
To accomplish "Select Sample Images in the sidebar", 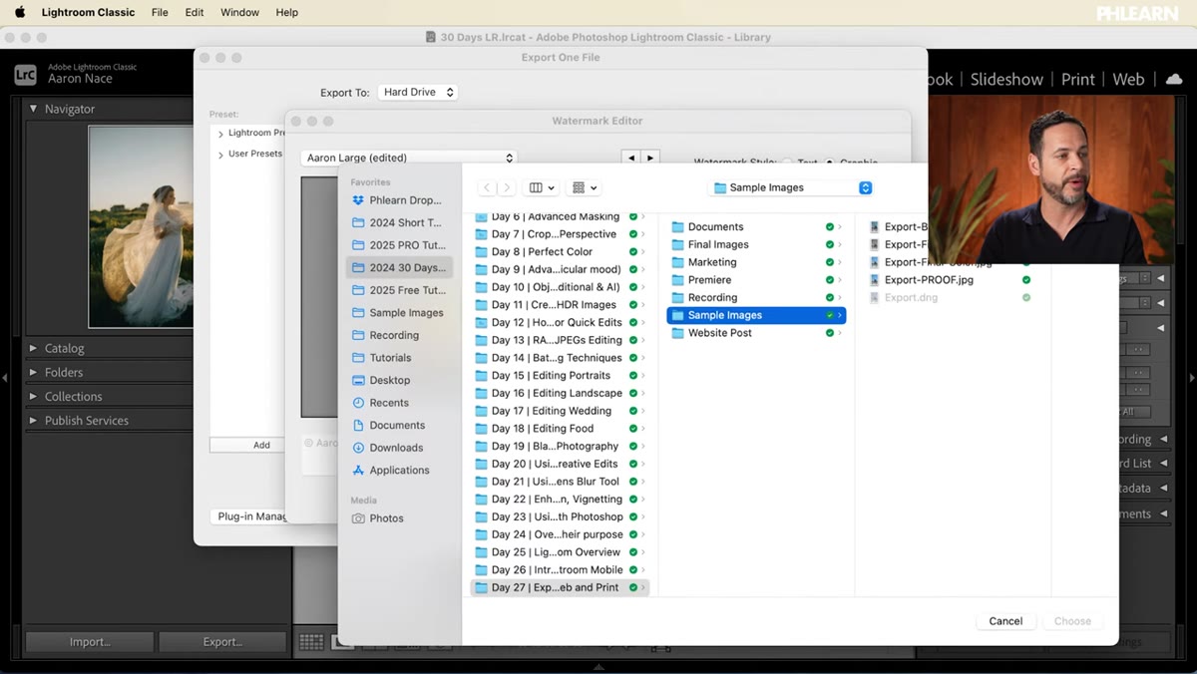I will click(x=397, y=312).
